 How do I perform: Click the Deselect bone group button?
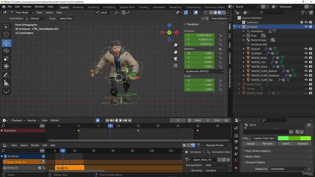coord(303,144)
